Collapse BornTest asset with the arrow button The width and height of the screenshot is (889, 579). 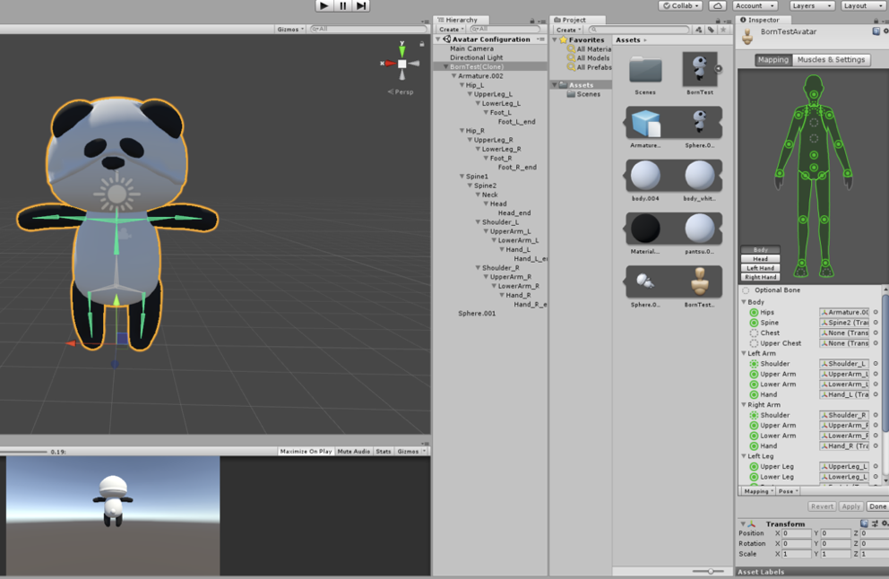719,69
